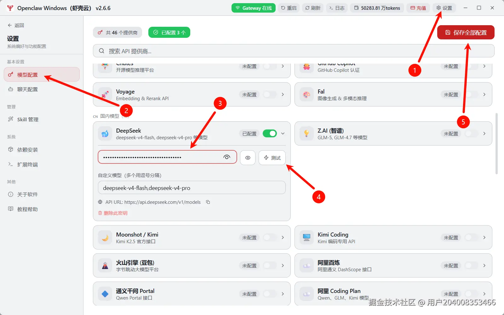Click the eye button beside 测试
Image resolution: width=504 pixels, height=315 pixels.
(x=248, y=158)
